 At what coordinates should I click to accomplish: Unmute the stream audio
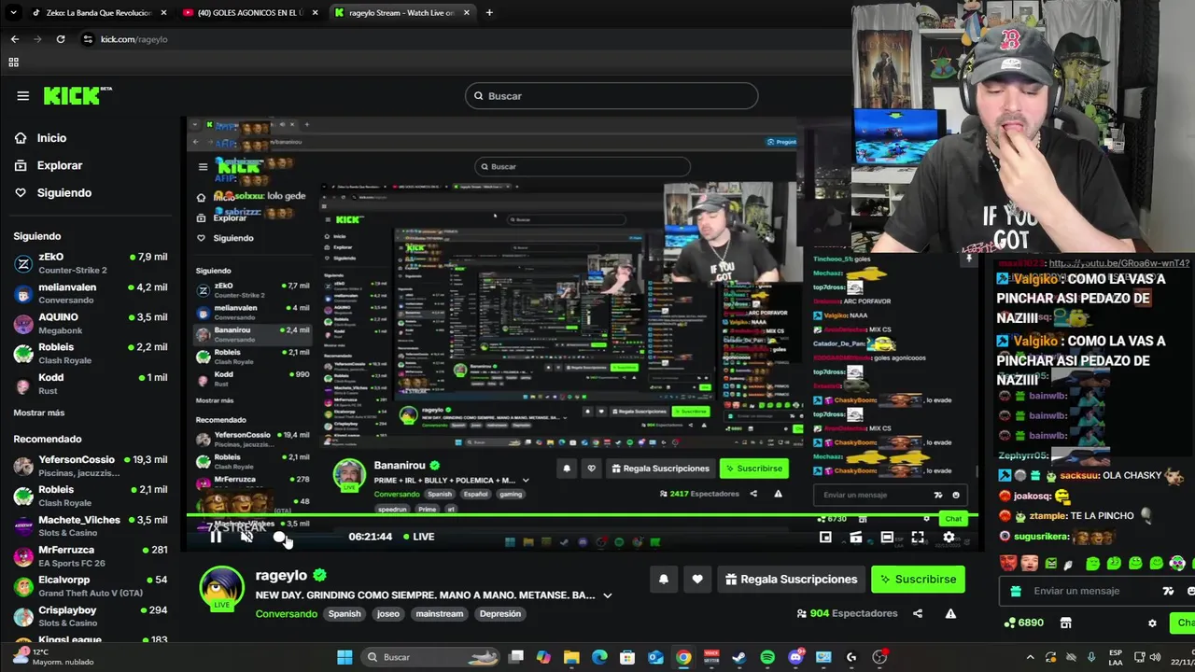[246, 537]
